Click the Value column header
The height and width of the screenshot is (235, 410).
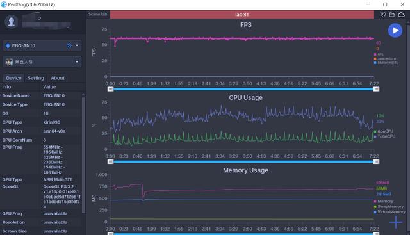(49, 87)
